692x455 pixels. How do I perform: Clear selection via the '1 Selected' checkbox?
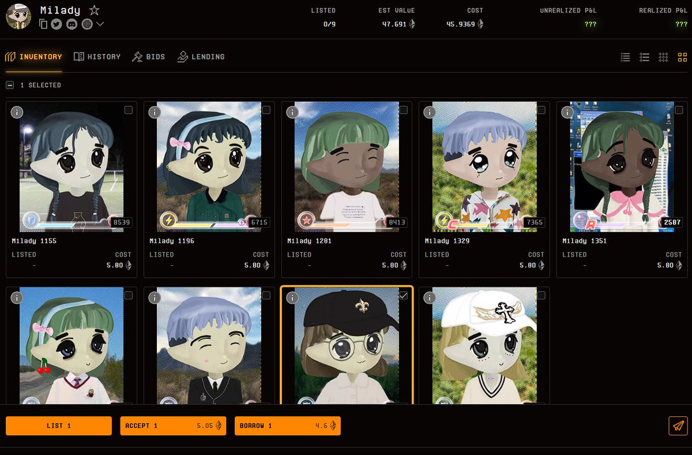point(10,85)
